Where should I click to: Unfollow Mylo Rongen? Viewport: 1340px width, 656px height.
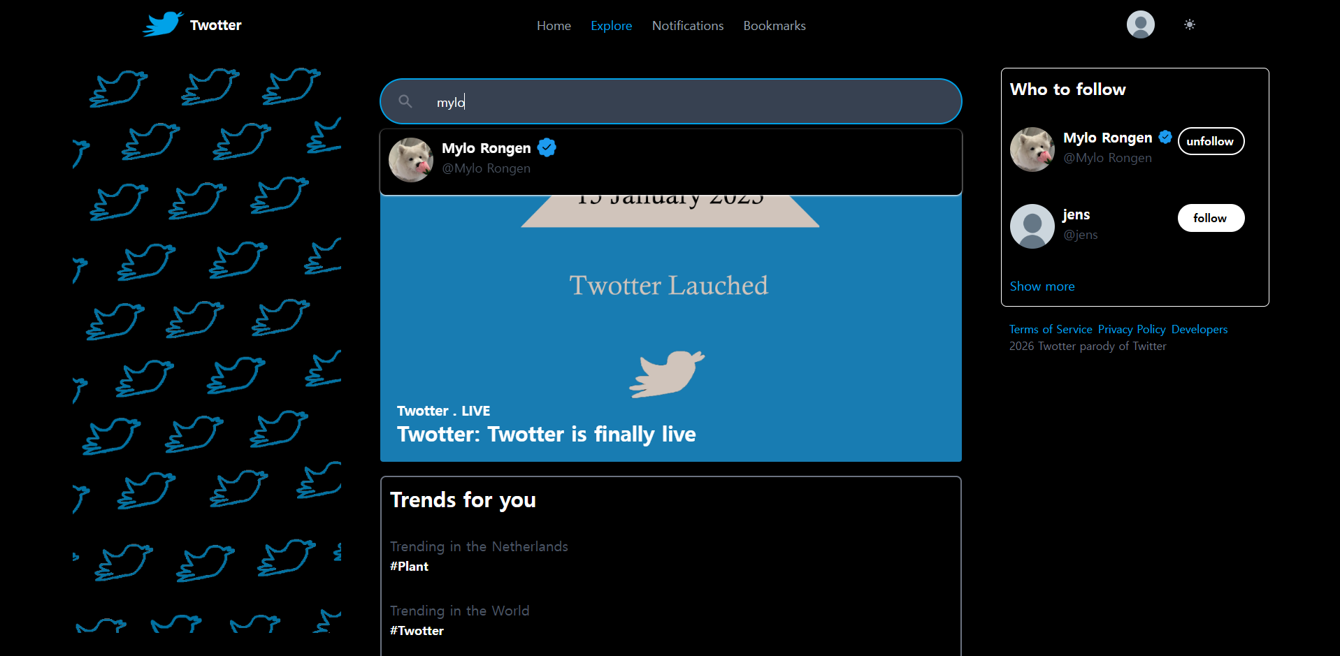click(x=1210, y=141)
